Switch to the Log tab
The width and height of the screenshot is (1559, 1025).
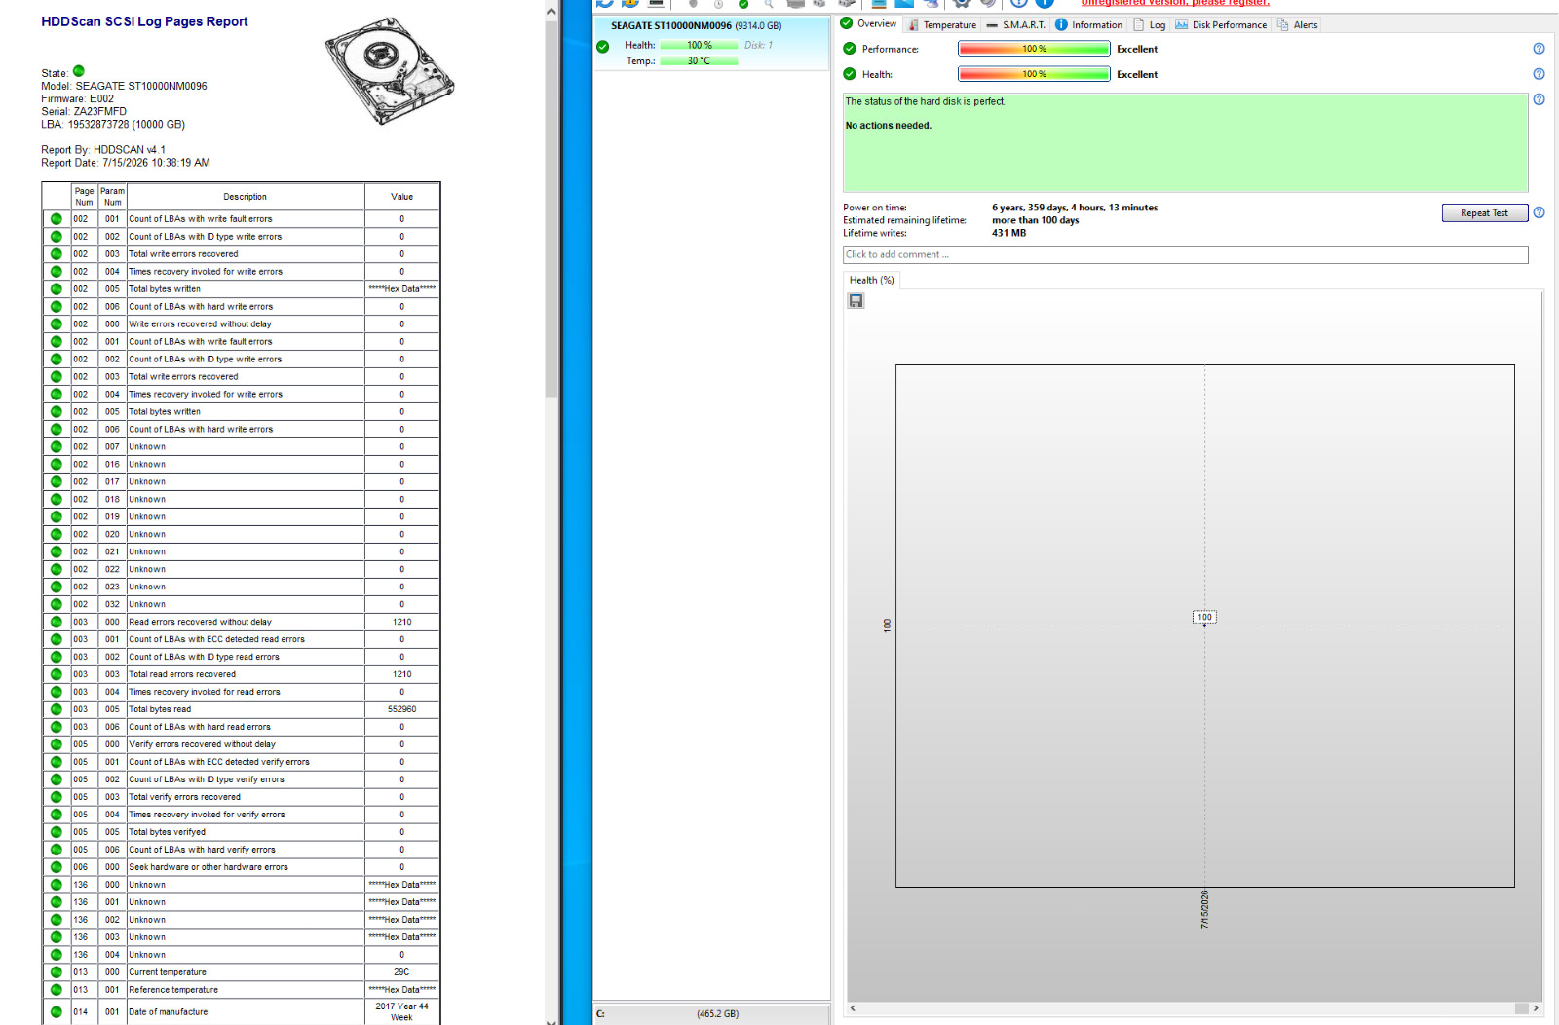1149,25
